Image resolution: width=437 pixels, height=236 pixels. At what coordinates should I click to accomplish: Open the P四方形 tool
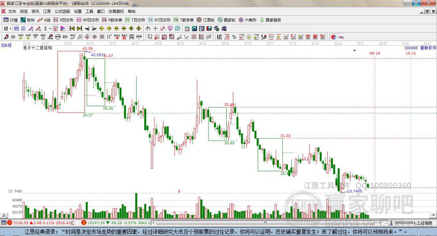(64, 20)
